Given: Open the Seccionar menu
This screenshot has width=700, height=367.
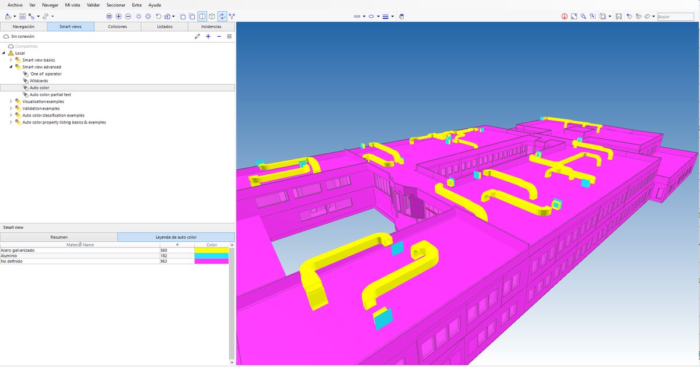Looking at the screenshot, I should pos(116,5).
